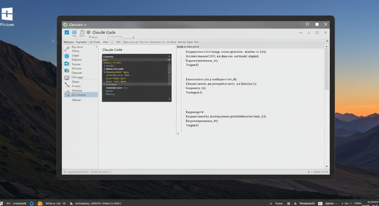Click the first item in the menu bar
Screen dimensions: 379x206
tap(68, 42)
